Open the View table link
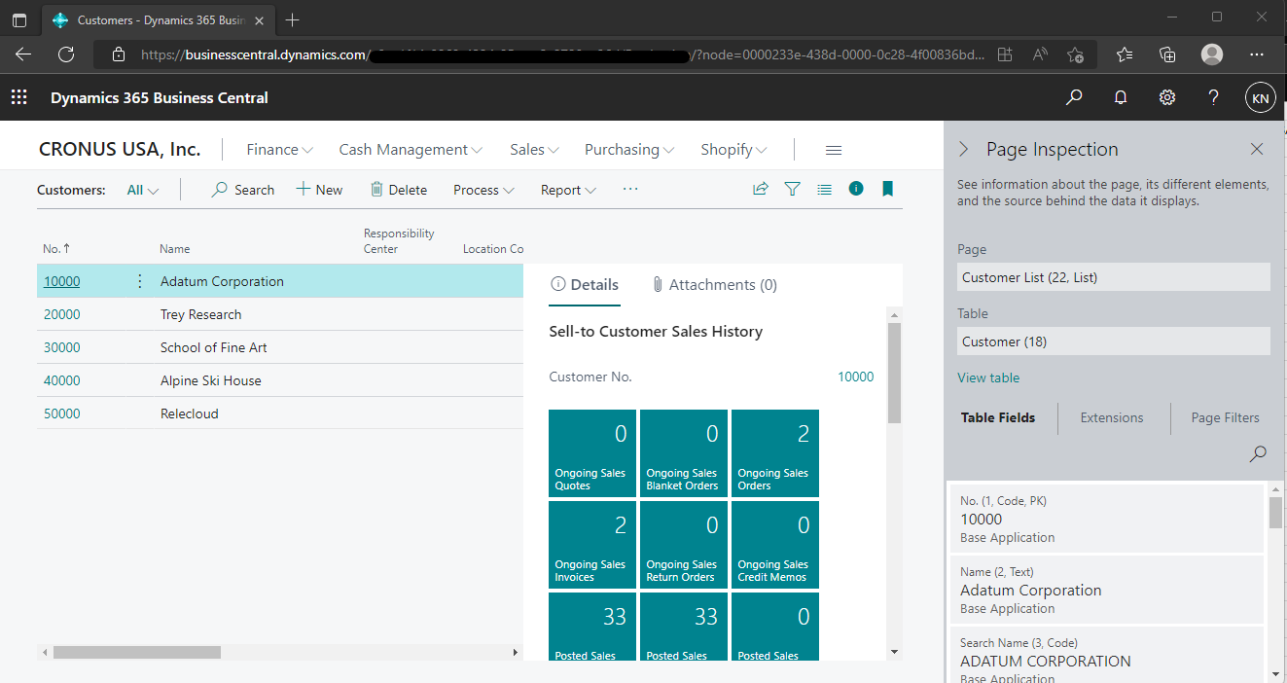Viewport: 1287px width, 683px height. coord(988,377)
